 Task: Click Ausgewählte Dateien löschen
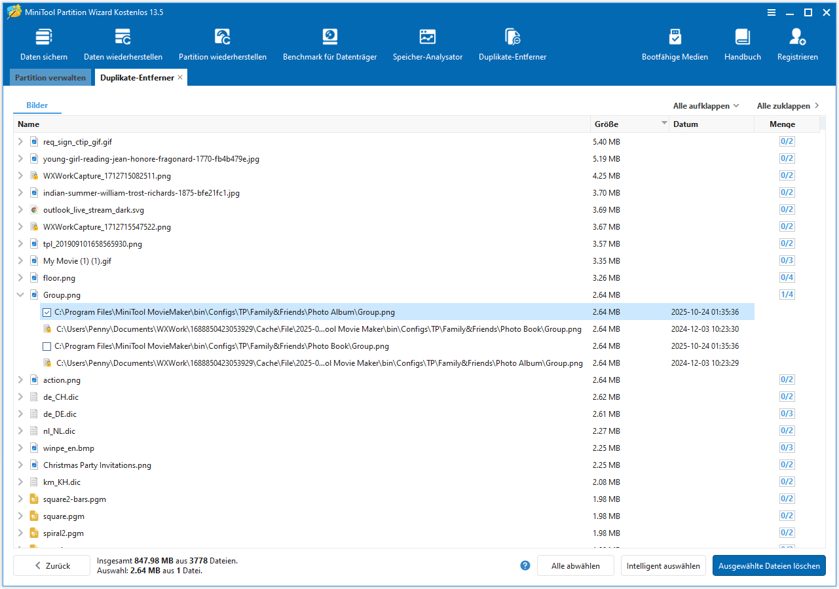pos(769,565)
